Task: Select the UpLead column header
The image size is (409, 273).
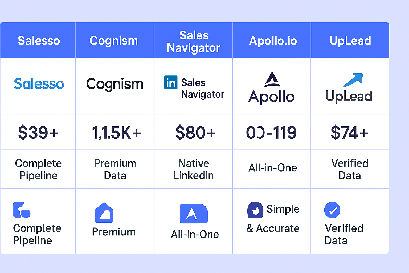Action: pyautogui.click(x=350, y=40)
